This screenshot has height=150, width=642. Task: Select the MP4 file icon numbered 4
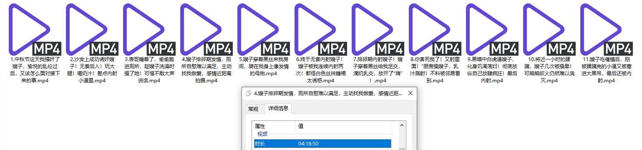tap(206, 29)
